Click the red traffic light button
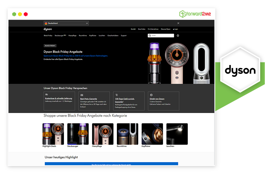 pos(26,14)
